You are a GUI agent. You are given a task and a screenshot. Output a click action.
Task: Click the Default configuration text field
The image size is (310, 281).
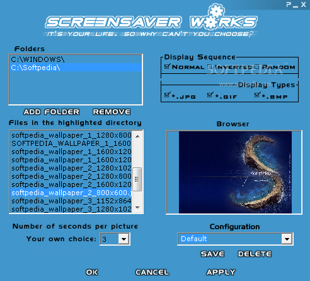click(x=230, y=239)
